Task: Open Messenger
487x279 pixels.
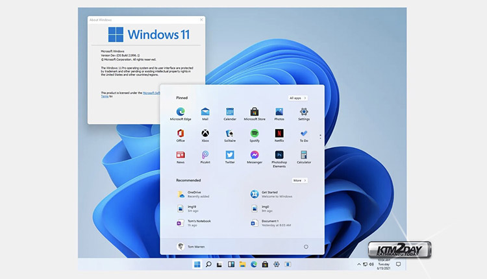Action: click(x=255, y=157)
